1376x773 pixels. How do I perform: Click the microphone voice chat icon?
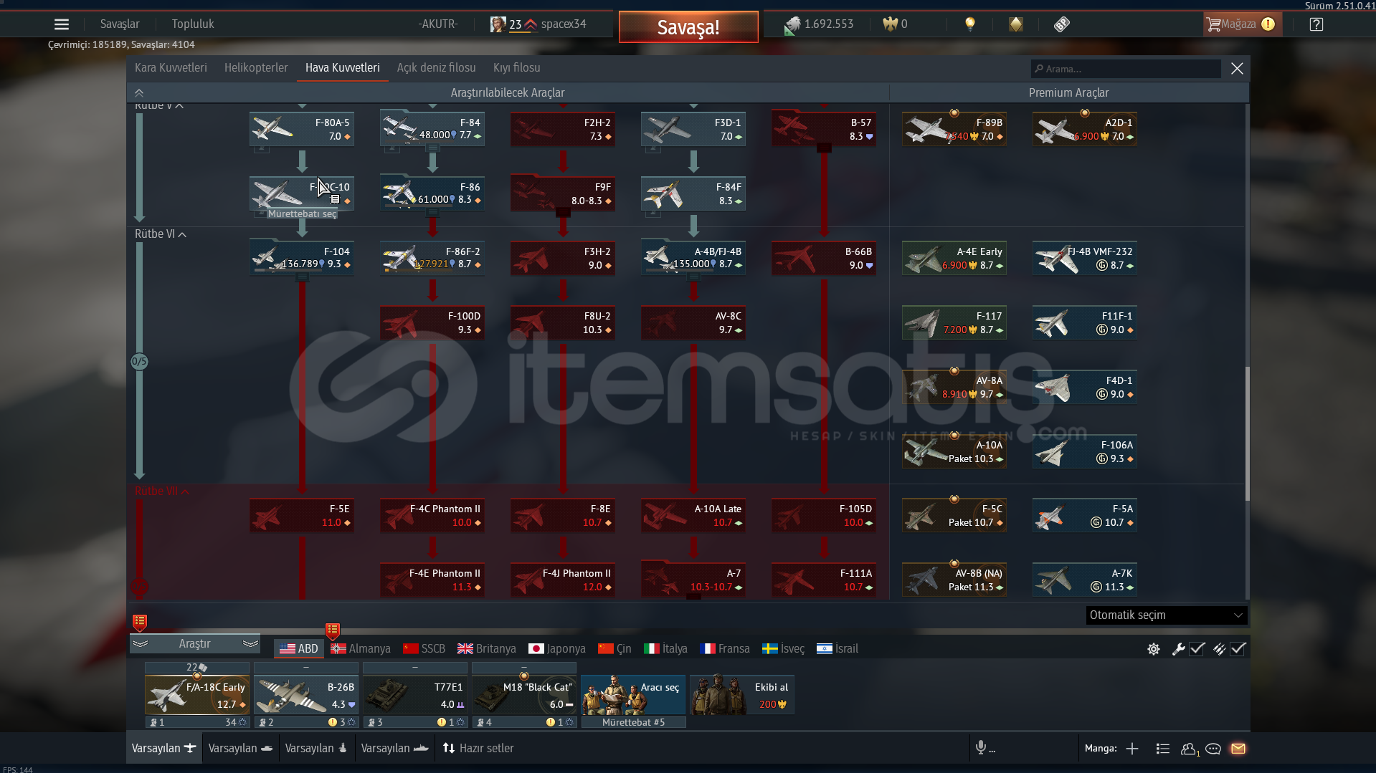pos(980,748)
